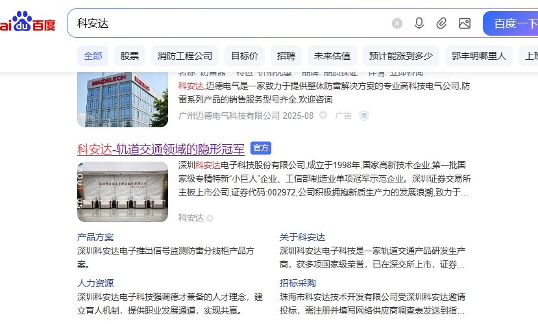
Task: Click text 深圳科安达电子推出信号监测防雷分线柜产品方案
Action: point(165,258)
